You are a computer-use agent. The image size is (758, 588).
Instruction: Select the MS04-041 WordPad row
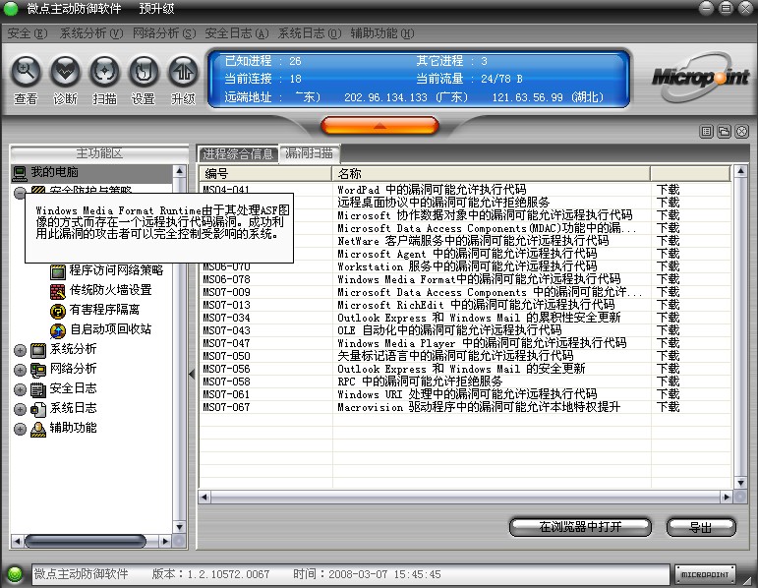click(465, 189)
